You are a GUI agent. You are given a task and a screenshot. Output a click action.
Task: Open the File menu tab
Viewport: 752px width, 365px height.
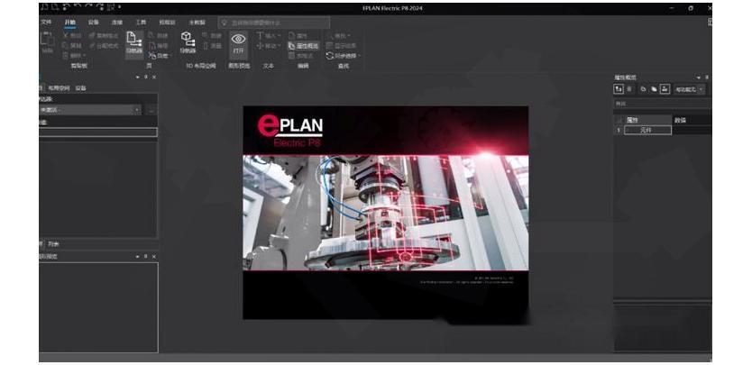[x=46, y=21]
